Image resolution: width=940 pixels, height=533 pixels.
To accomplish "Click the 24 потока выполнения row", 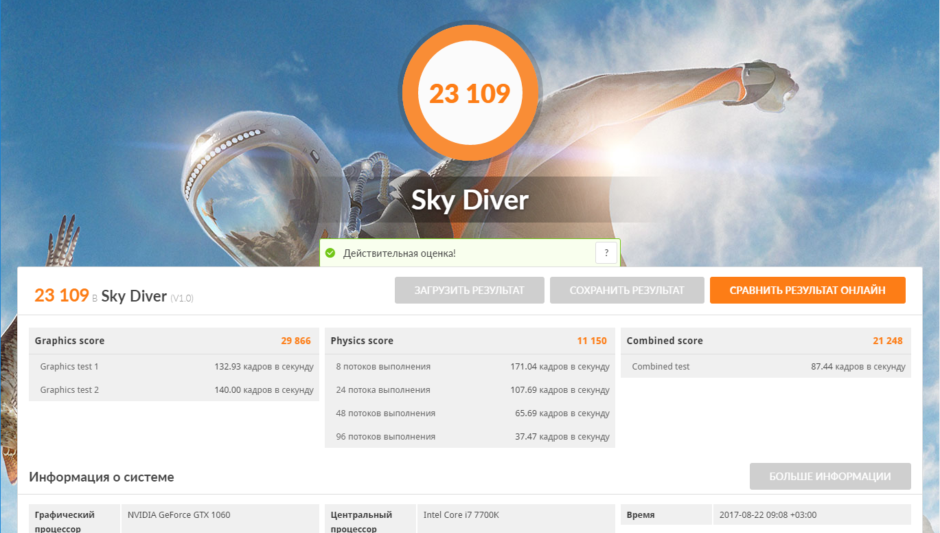I will tap(470, 390).
